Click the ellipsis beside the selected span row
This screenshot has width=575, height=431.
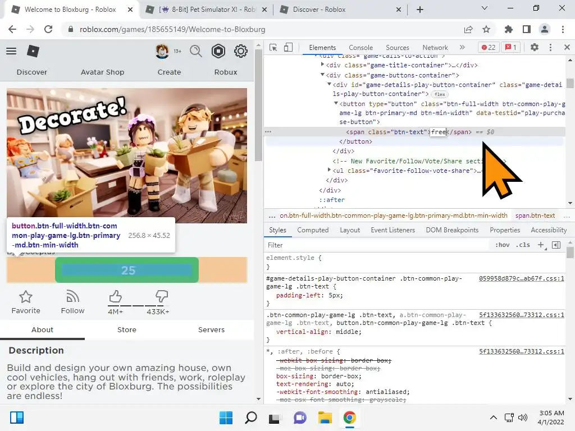pos(268,131)
